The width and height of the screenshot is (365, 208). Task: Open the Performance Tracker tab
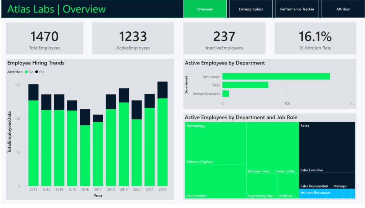(x=297, y=9)
